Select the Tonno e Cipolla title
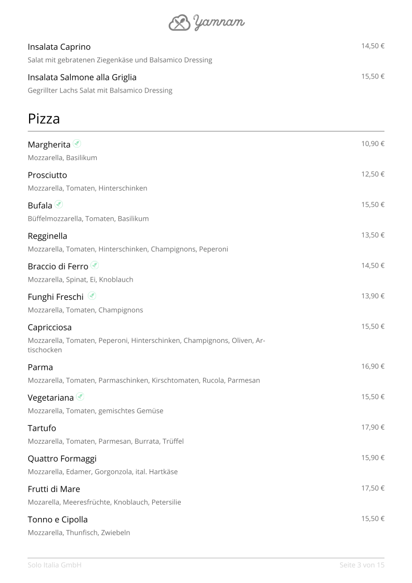The width and height of the screenshot is (412, 583). pos(58,520)
